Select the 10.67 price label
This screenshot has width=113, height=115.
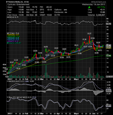[x=12, y=62]
